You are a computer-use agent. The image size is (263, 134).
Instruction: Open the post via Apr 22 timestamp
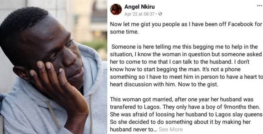(140, 14)
